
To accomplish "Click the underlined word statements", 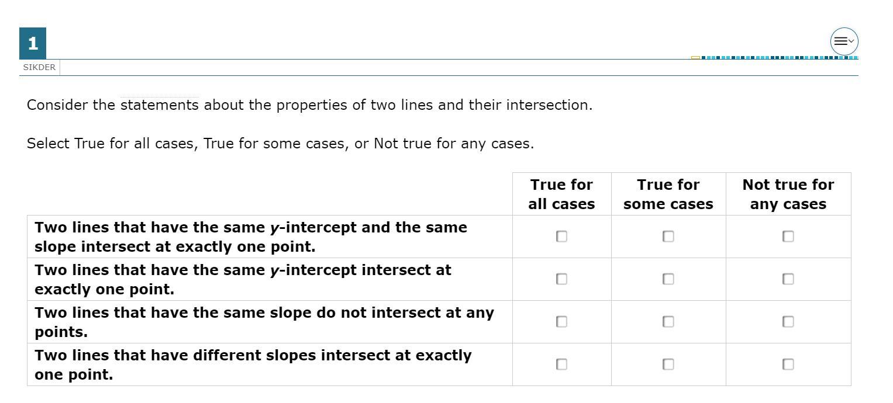I will (160, 105).
